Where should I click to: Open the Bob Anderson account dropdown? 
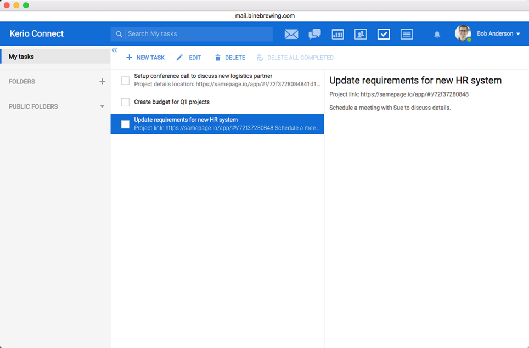518,34
